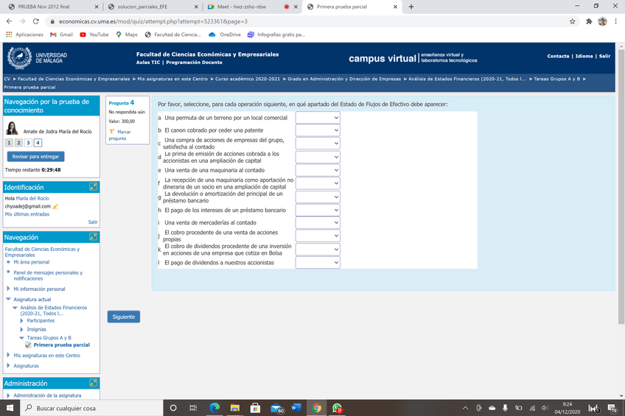The height and width of the screenshot is (416, 625).
Task: Open dropdown for 'venta de acciones propias' row
Action: (x=318, y=236)
